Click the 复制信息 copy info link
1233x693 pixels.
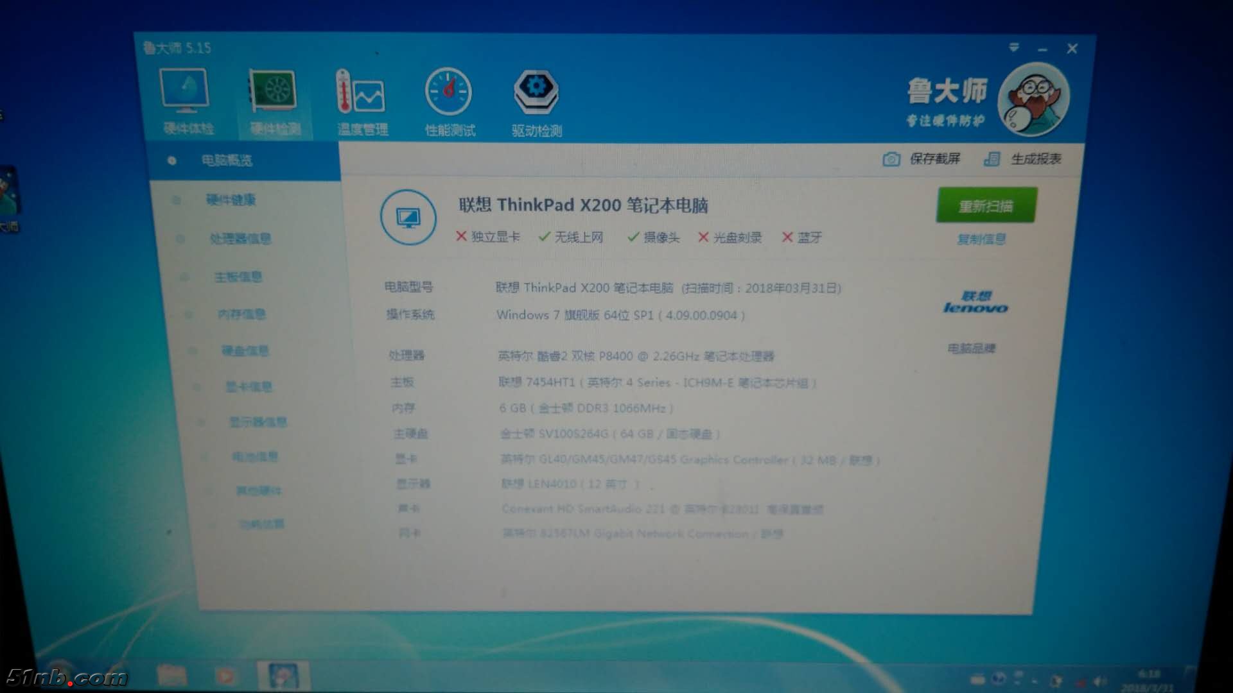point(981,239)
